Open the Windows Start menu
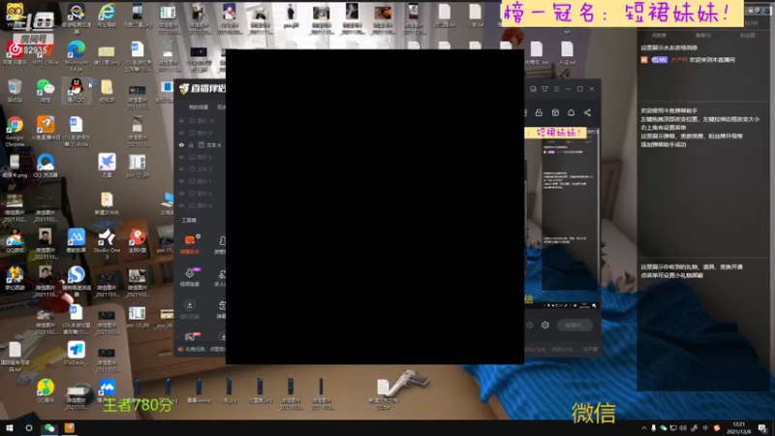Screen dimensions: 775x436 (x=10, y=427)
